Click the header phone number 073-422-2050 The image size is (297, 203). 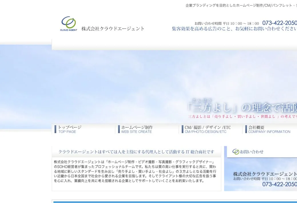pyautogui.click(x=280, y=23)
